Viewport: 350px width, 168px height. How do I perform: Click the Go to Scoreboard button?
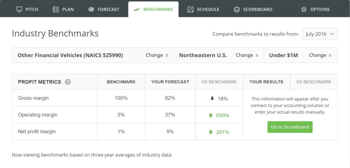click(290, 127)
